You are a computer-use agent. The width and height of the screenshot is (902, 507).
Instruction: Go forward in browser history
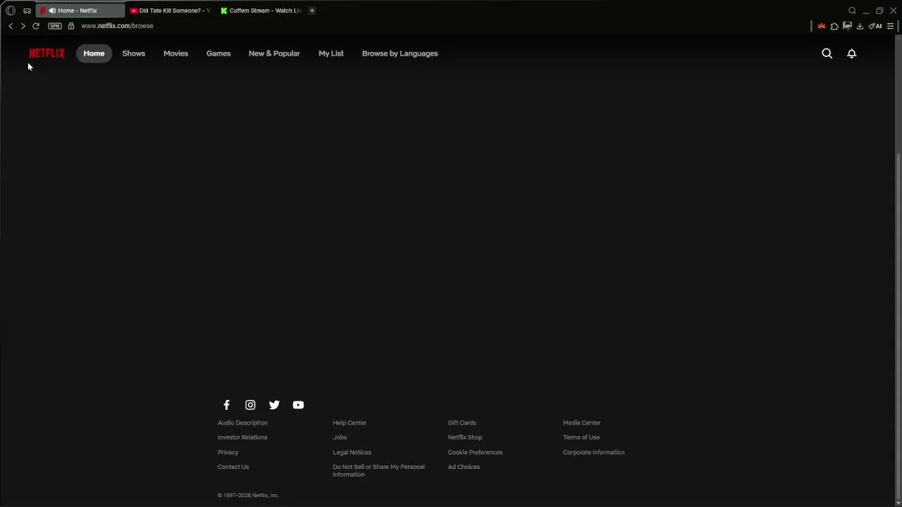(x=23, y=26)
